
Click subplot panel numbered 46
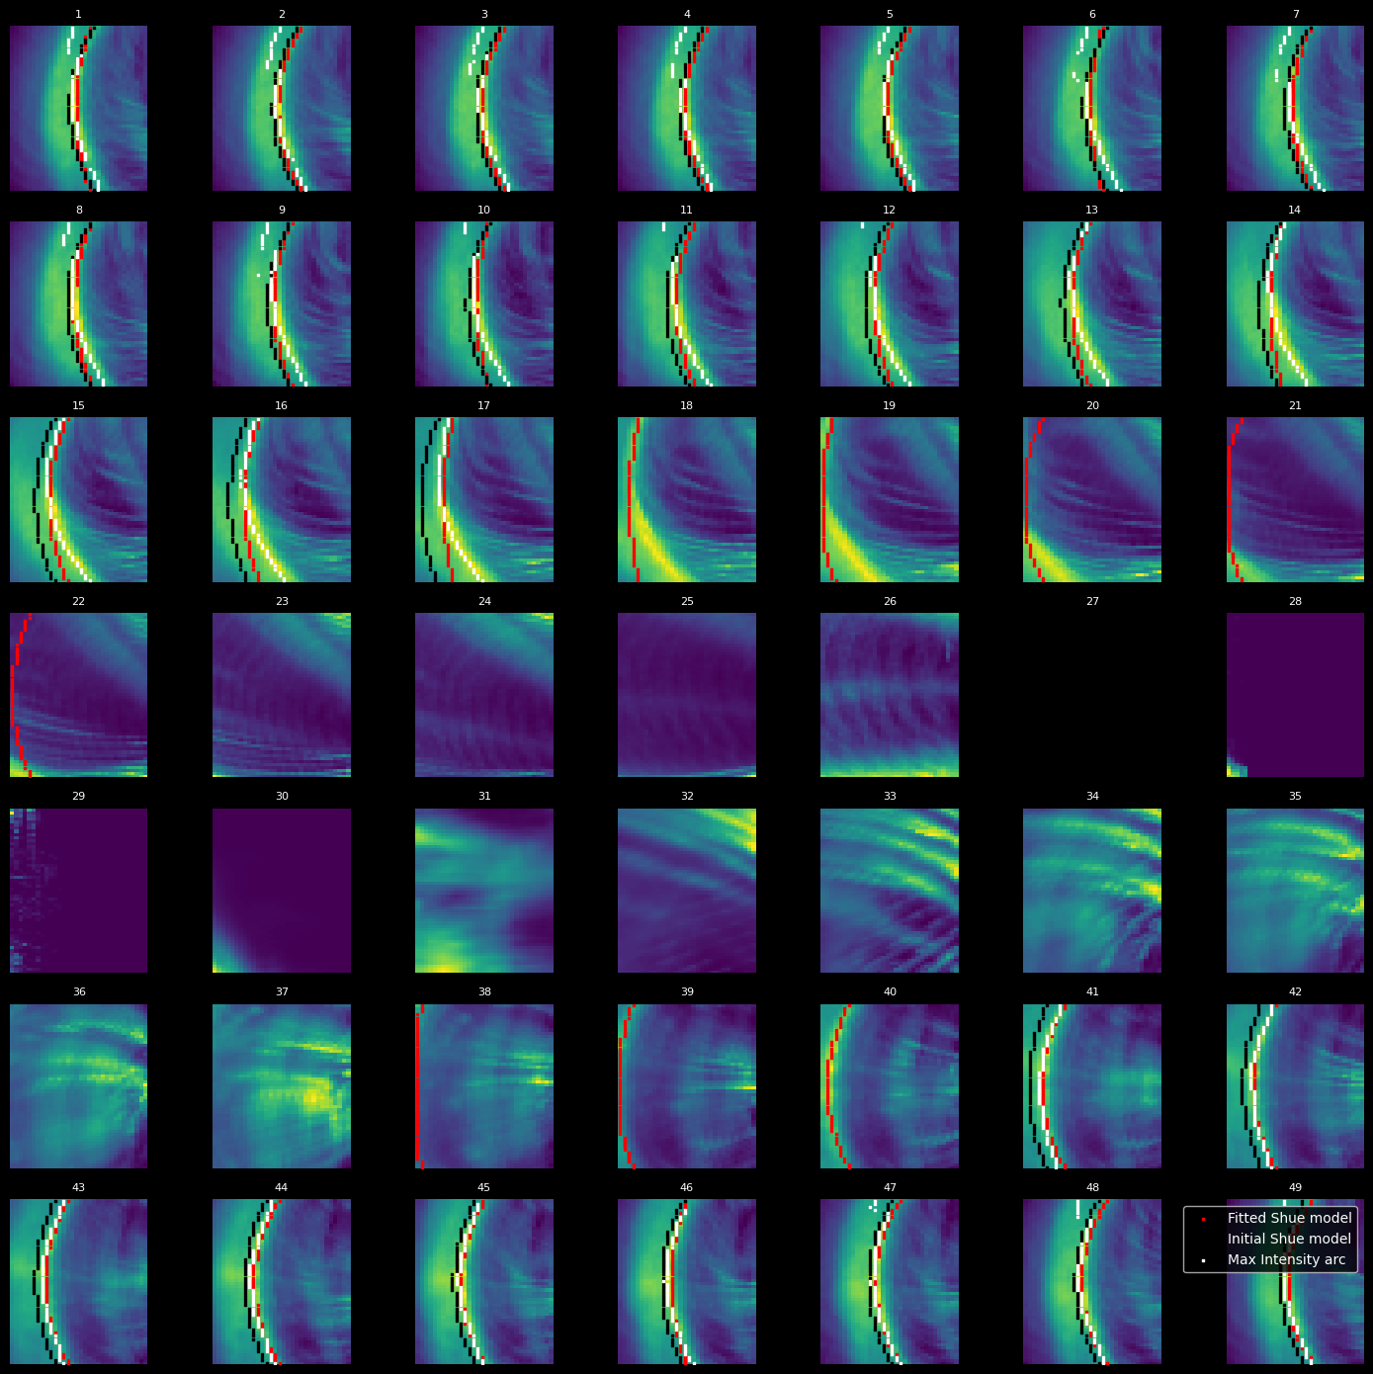coord(687,1282)
